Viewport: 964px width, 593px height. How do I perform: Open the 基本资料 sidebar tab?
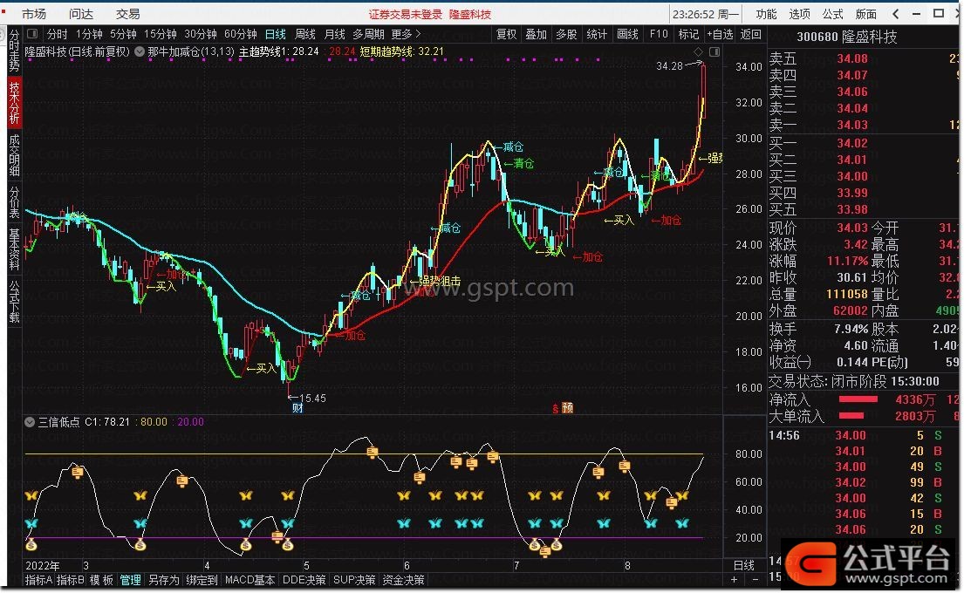click(x=14, y=249)
